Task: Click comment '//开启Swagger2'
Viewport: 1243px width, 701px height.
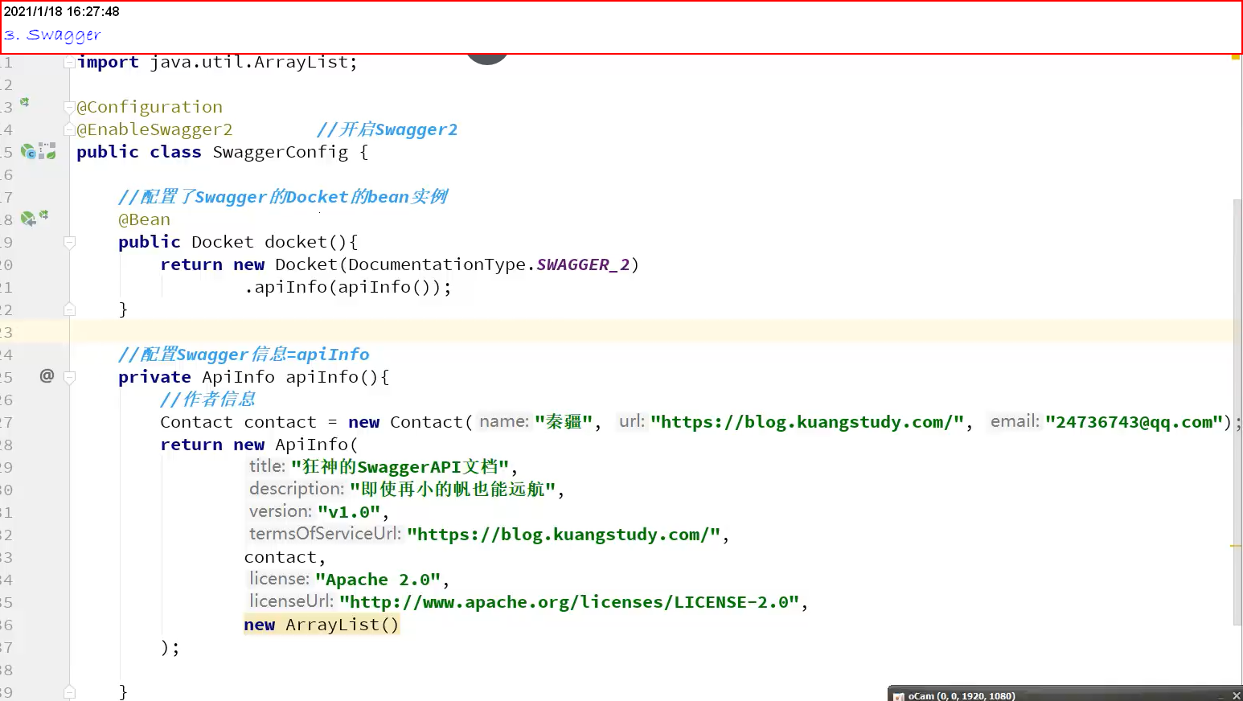Action: pos(387,129)
